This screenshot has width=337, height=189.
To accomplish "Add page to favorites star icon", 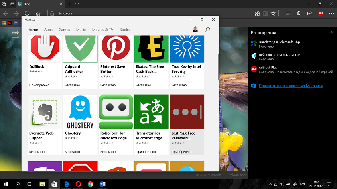I will (x=273, y=13).
